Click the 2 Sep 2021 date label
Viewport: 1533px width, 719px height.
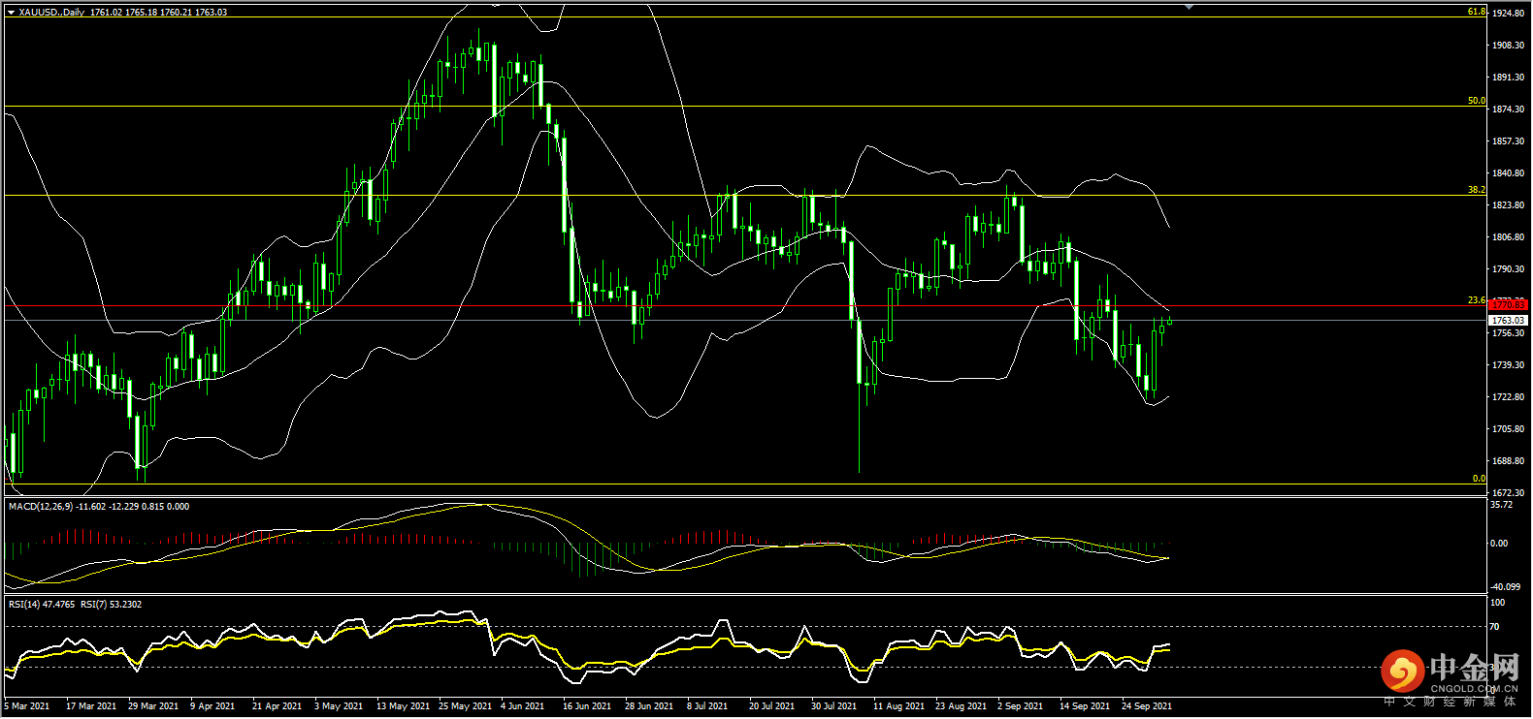coord(1020,706)
